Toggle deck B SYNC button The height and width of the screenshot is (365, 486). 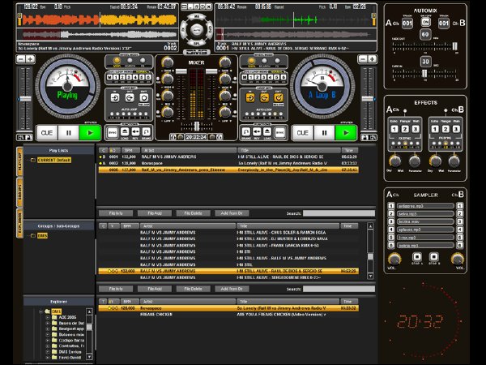279,132
